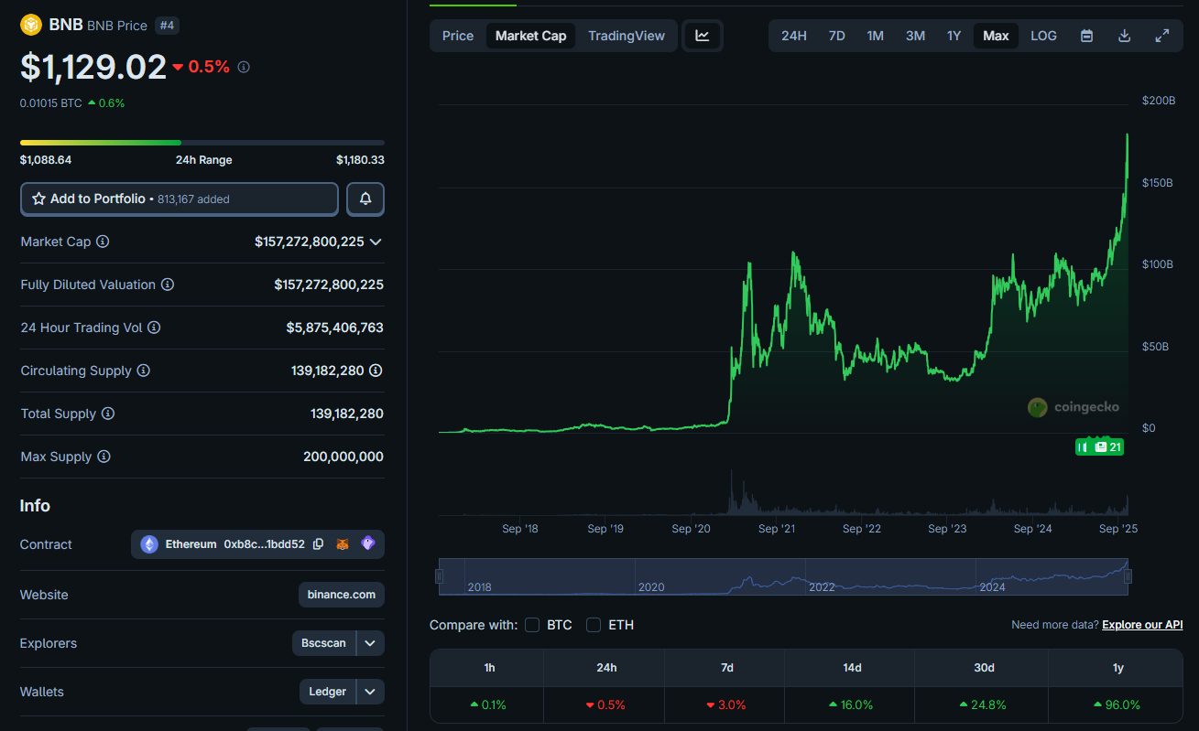Tick the BTC compare checkbox

pyautogui.click(x=532, y=625)
